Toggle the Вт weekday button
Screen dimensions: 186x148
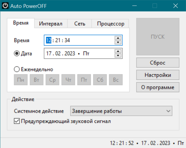37,80
